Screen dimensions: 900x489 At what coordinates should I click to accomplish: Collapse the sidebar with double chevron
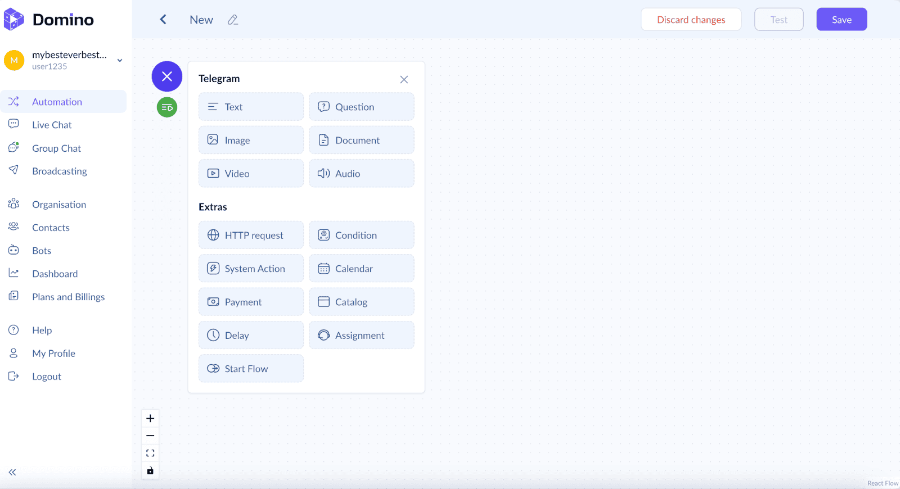point(12,472)
